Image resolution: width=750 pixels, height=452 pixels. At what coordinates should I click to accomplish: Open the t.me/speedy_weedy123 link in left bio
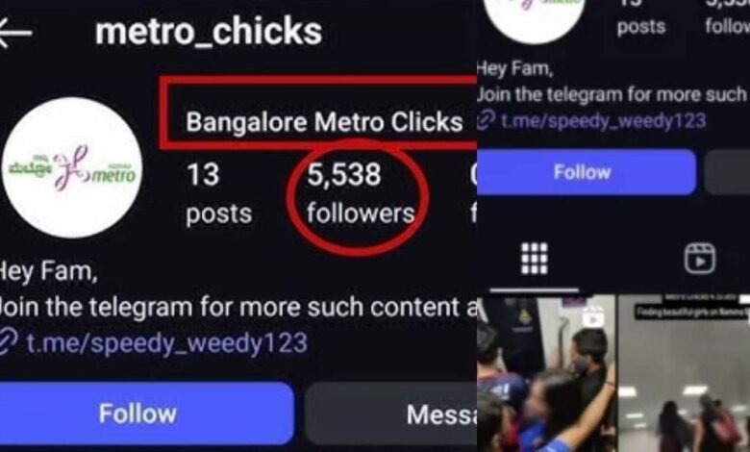point(167,342)
